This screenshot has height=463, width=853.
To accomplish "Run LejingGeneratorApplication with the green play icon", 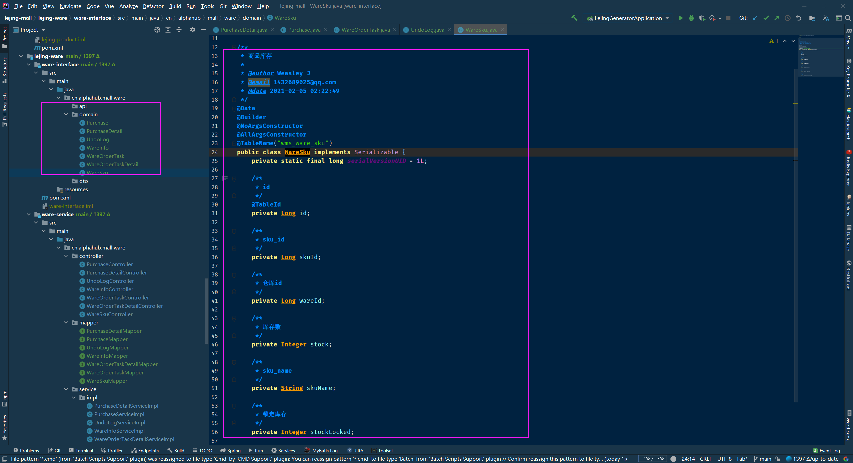I will pos(681,18).
